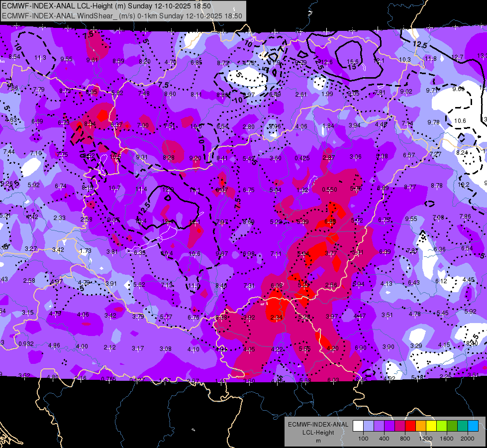Screen dimensions: 487x448
Task: Click the 1.99 wind shear value
Action: pos(327,94)
